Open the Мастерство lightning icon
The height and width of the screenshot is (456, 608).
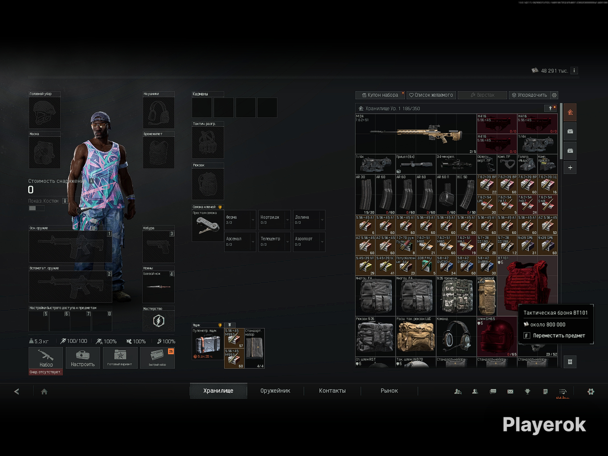159,321
